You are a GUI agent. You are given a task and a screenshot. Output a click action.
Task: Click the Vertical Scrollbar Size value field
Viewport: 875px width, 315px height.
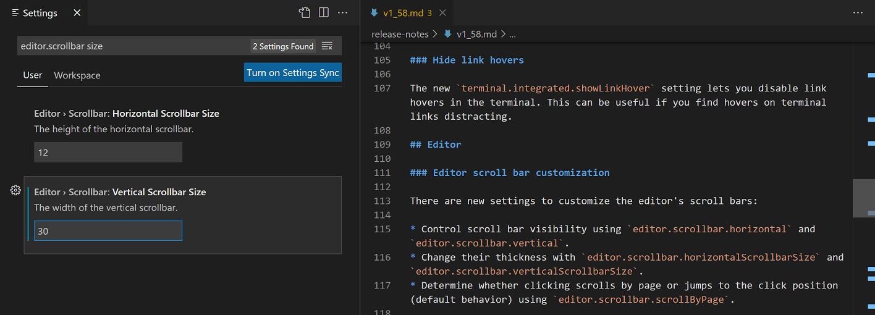tap(108, 232)
